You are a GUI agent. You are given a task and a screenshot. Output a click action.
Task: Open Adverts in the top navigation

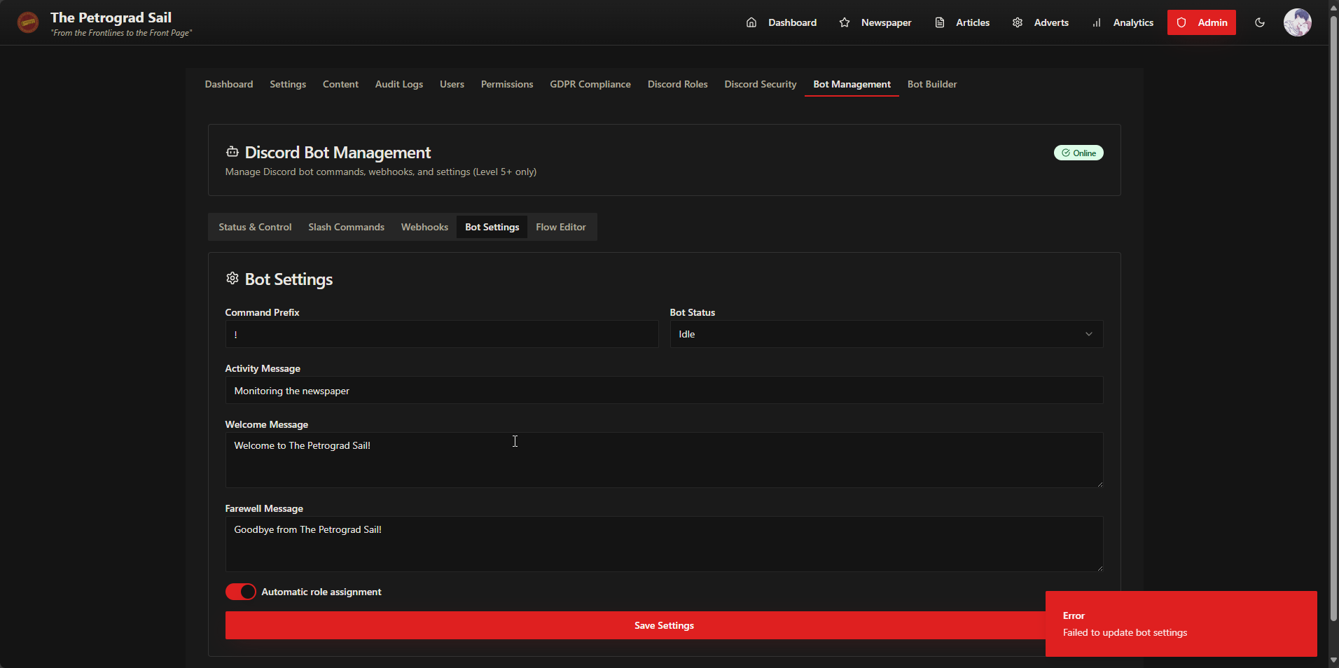1041,22
